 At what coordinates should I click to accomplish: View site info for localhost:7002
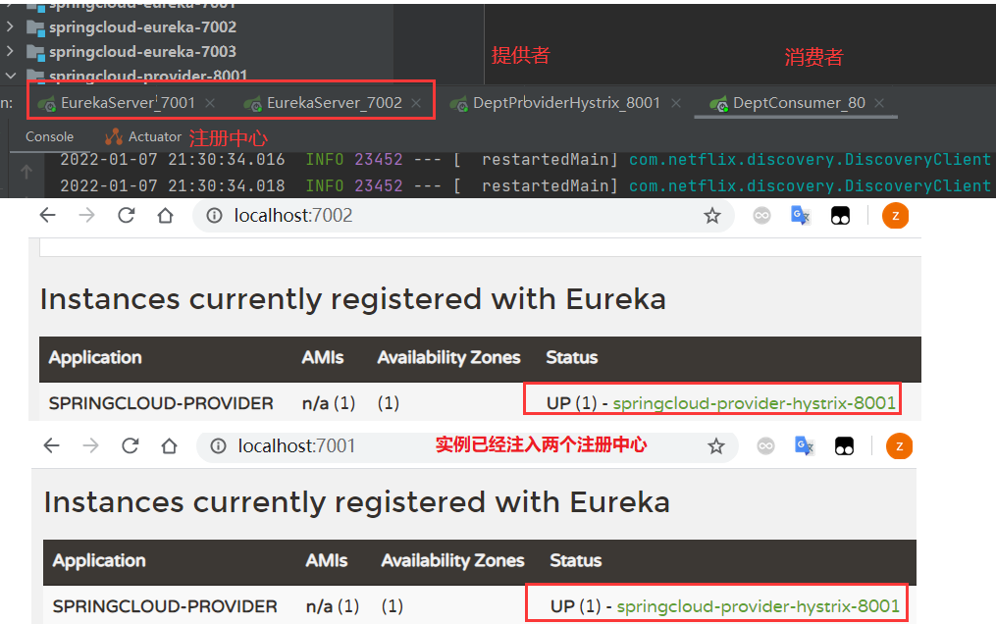[215, 216]
